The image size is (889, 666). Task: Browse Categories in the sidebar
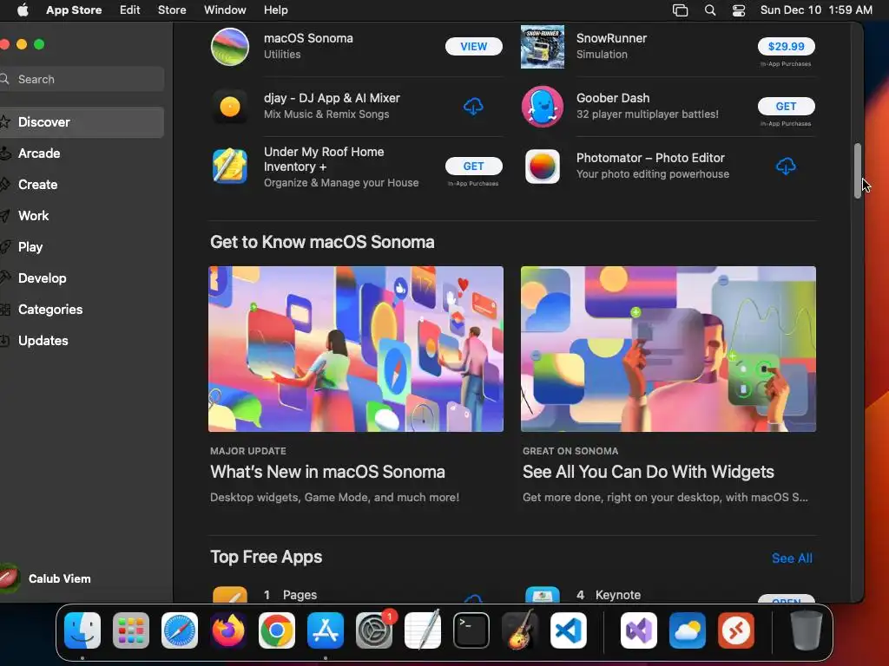click(x=82, y=310)
